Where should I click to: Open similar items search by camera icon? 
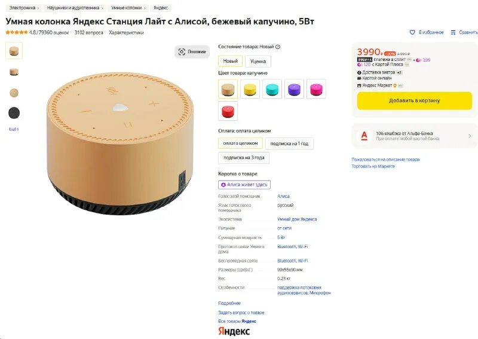click(x=182, y=51)
